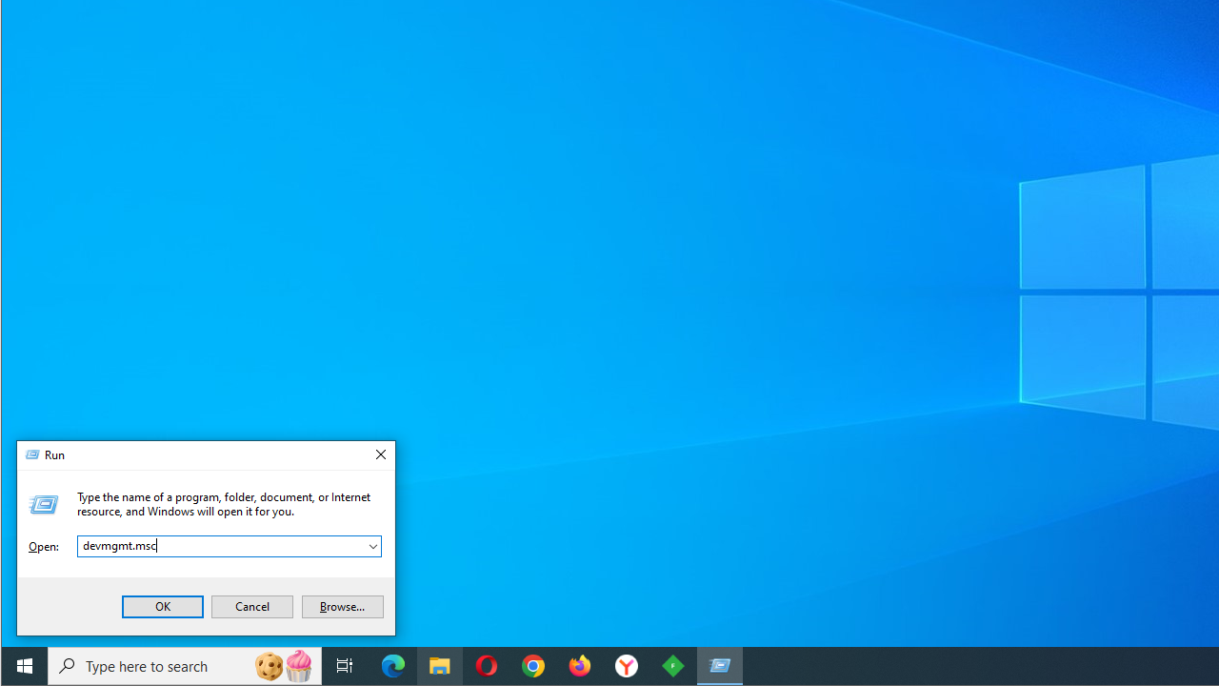Open the green diamond app on taskbar
The image size is (1219, 686).
pyautogui.click(x=672, y=665)
